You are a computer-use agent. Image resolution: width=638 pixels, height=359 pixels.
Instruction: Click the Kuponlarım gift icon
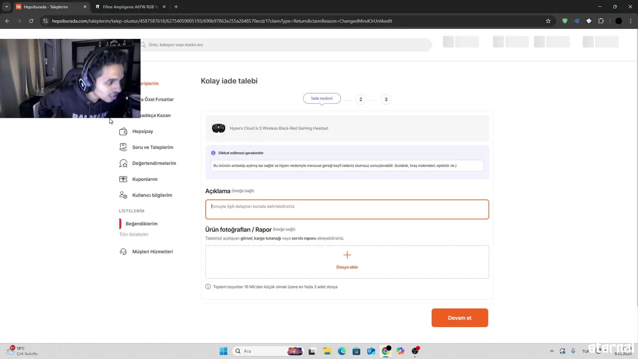coord(123,179)
